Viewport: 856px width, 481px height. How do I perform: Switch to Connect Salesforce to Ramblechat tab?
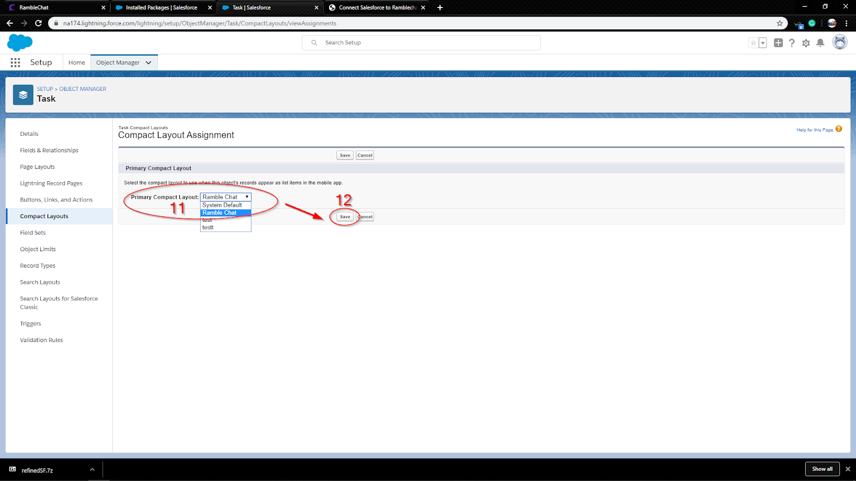(377, 7)
